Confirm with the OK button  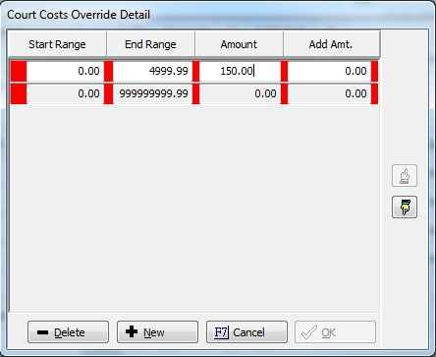(x=335, y=332)
